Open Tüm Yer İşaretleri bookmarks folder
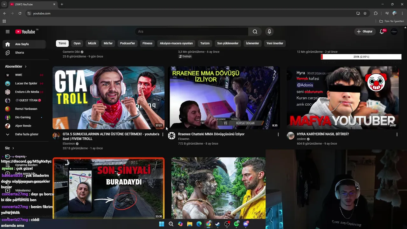This screenshot has height=229, width=407. 392,21
